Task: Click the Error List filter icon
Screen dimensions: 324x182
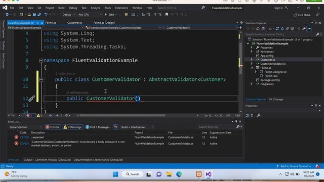Action: point(115,127)
